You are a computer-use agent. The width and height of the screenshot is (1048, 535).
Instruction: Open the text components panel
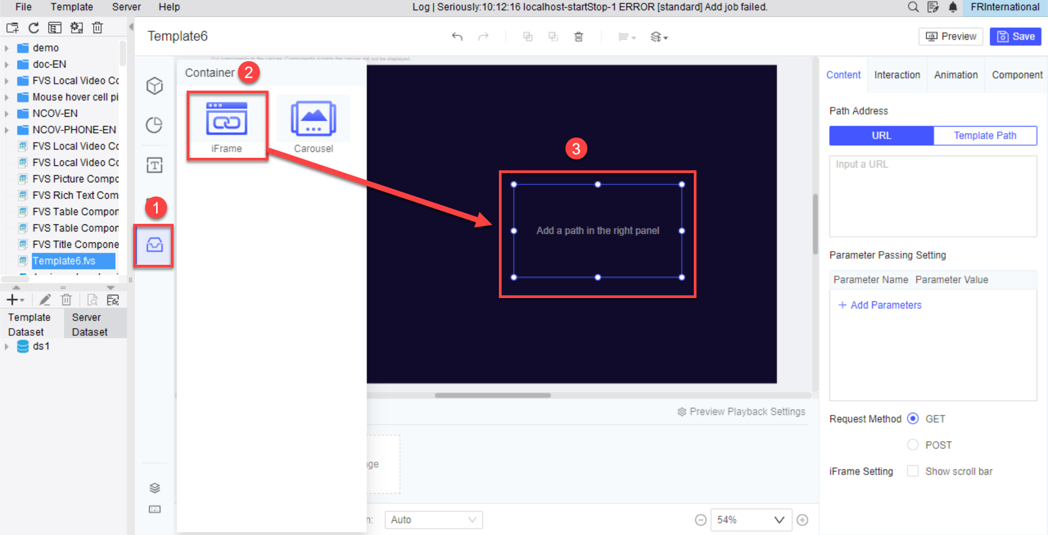click(154, 165)
